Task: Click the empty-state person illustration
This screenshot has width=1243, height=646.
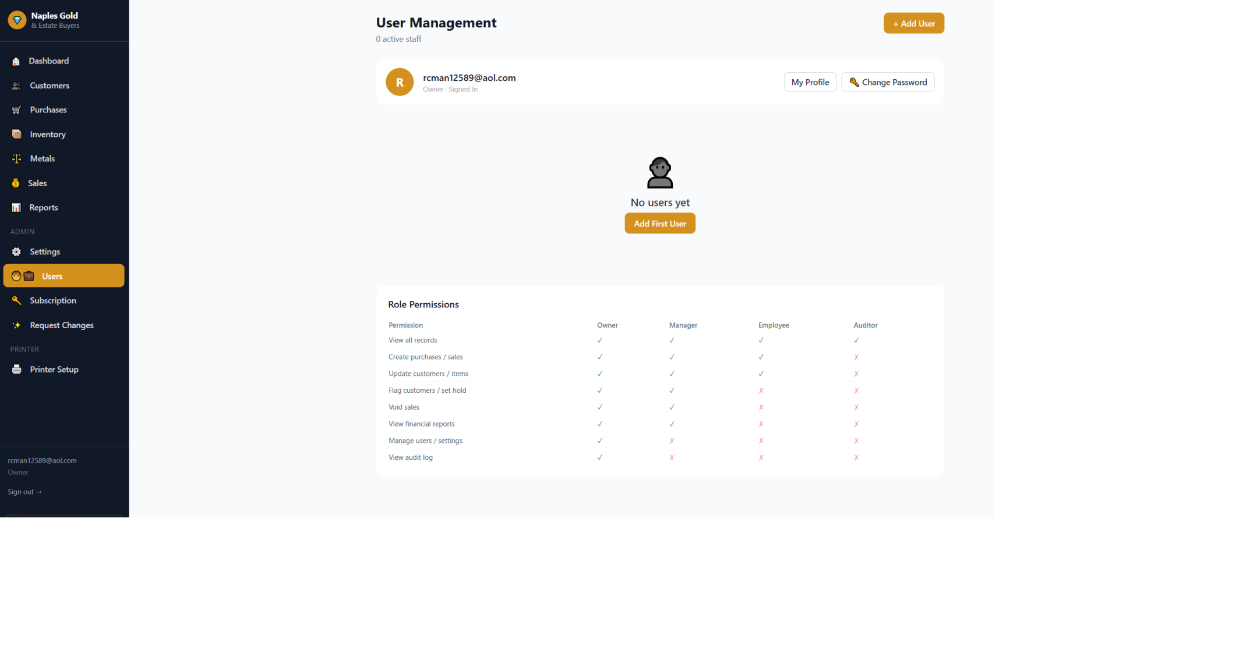Action: coord(660,172)
